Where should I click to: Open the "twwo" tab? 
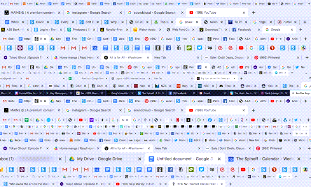coord(214,22)
